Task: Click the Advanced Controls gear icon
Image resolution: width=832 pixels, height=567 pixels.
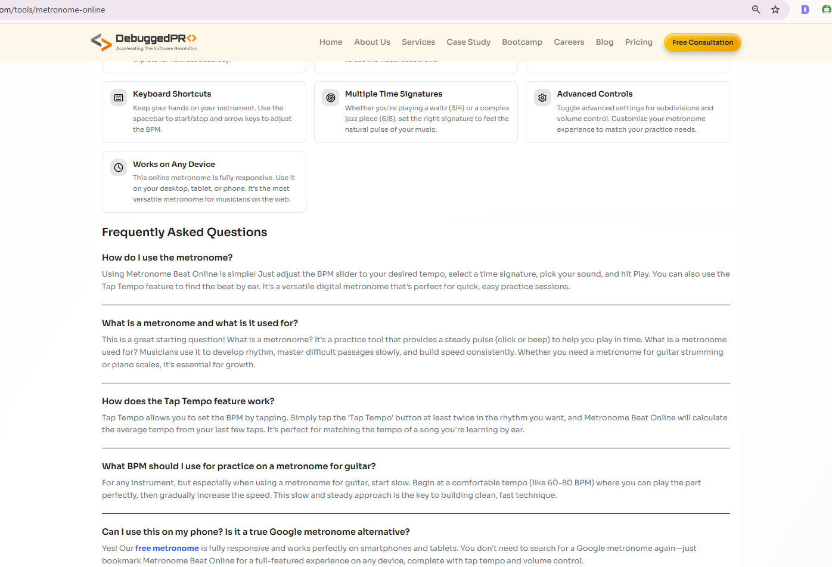Action: point(542,98)
